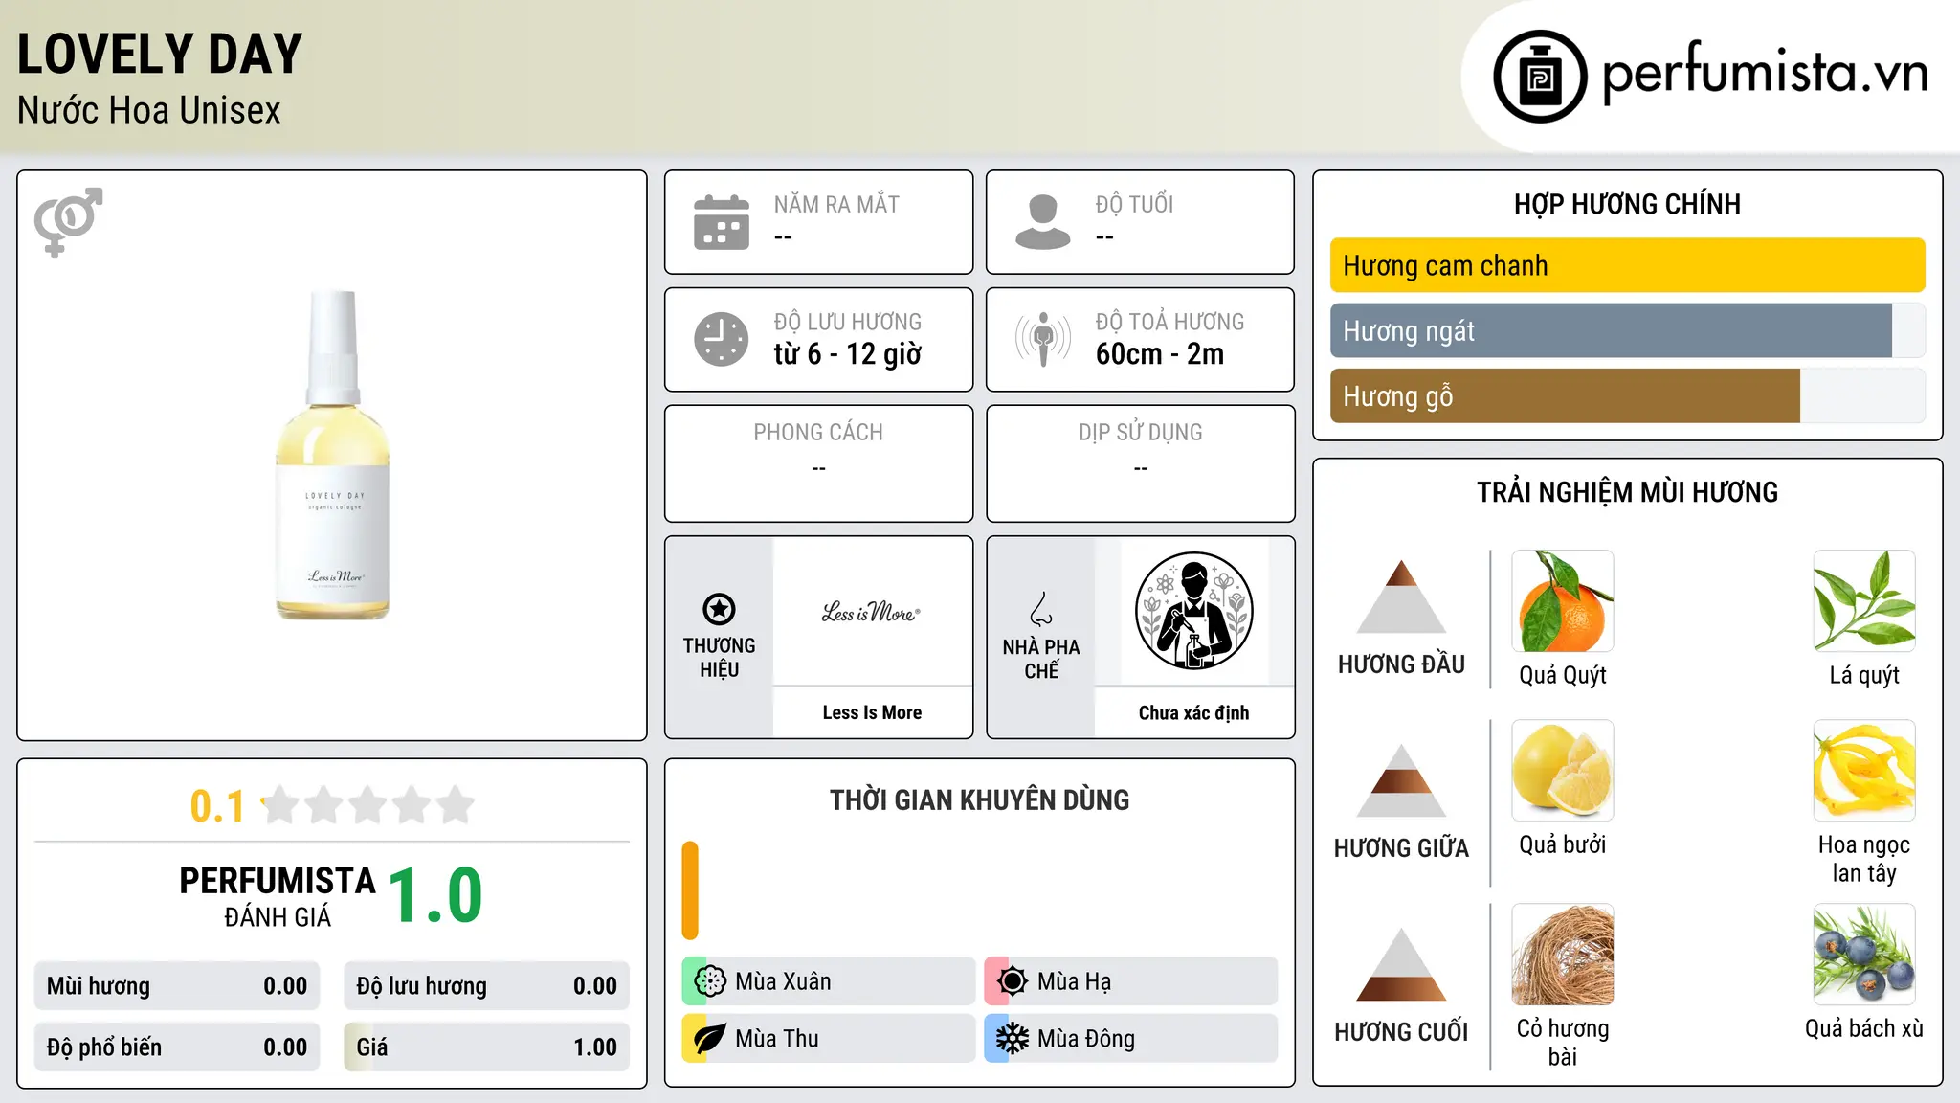Click the perfumista.vn site name
This screenshot has width=1960, height=1103.
click(1766, 73)
